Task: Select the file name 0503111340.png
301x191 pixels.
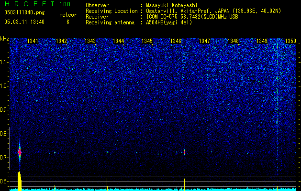Action: [x=24, y=12]
